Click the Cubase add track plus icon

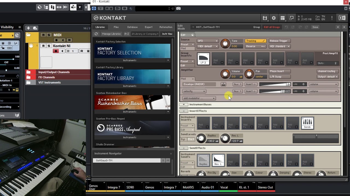point(28,28)
